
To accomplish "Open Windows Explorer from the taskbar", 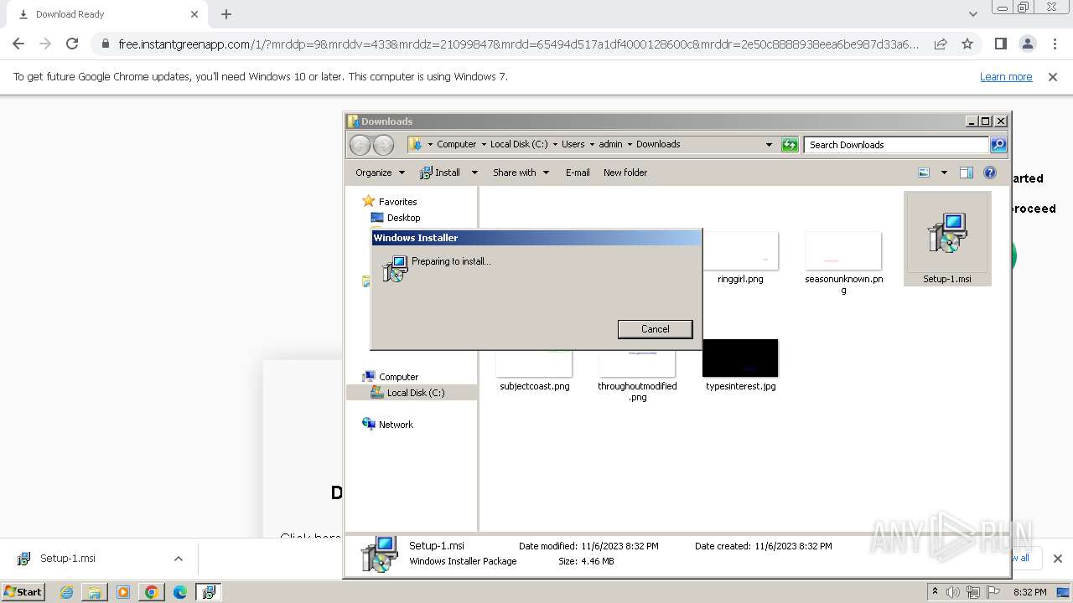I will click(x=95, y=592).
